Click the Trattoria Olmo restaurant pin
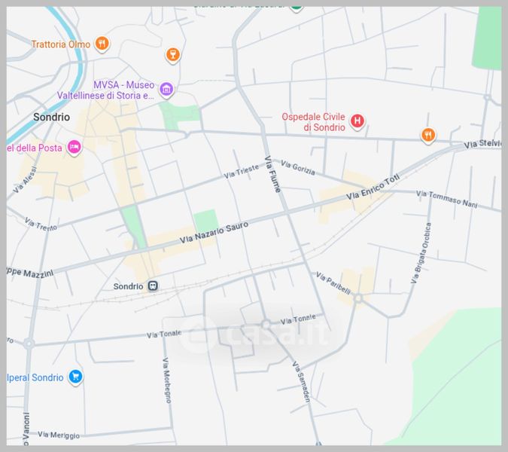Viewport: 508px width, 452px height. (x=102, y=44)
